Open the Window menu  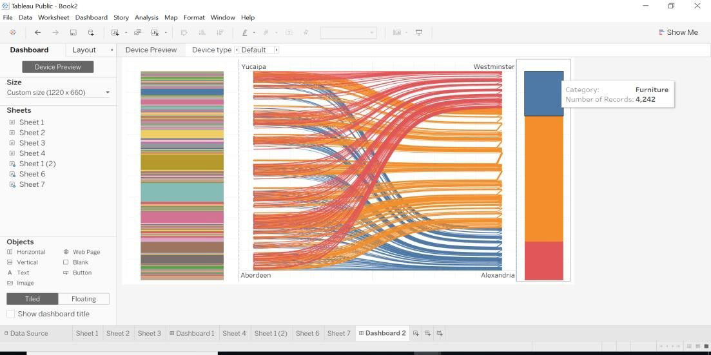(x=222, y=17)
